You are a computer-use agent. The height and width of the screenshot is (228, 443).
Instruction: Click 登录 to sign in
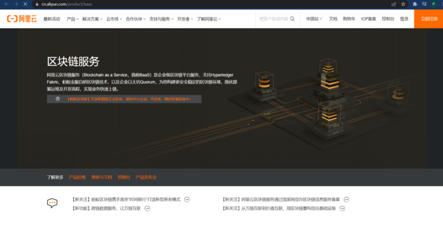tap(404, 19)
